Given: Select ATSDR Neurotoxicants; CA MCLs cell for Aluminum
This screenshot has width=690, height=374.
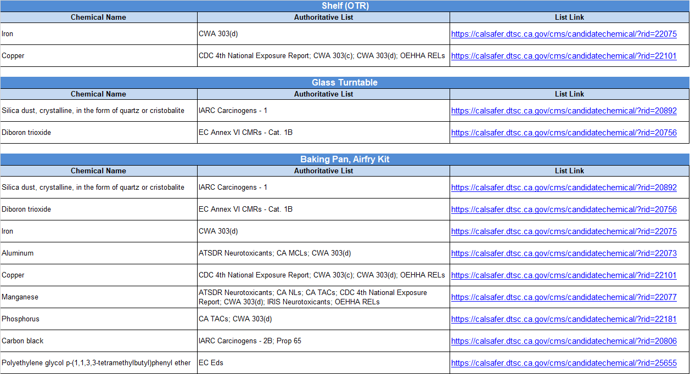Looking at the screenshot, I should click(324, 253).
